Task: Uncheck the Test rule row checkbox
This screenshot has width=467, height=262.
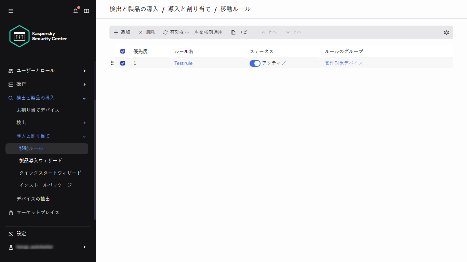Action: click(x=122, y=63)
